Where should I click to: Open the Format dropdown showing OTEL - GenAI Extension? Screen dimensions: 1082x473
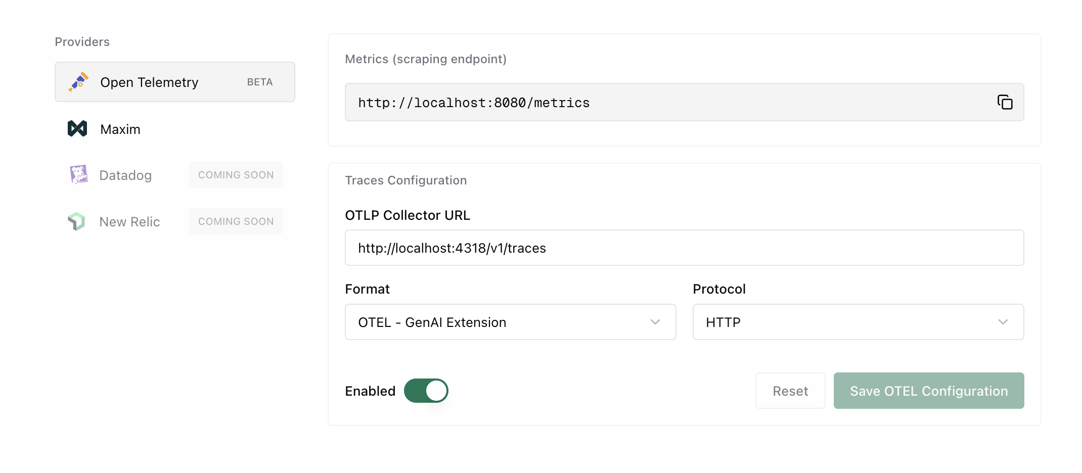[x=510, y=322]
